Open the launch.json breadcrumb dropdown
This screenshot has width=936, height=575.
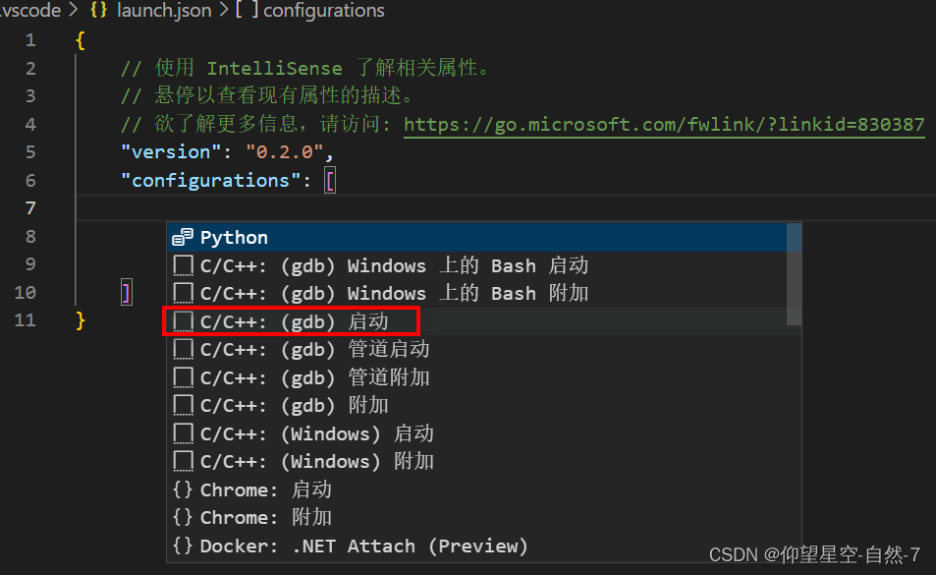pyautogui.click(x=164, y=11)
